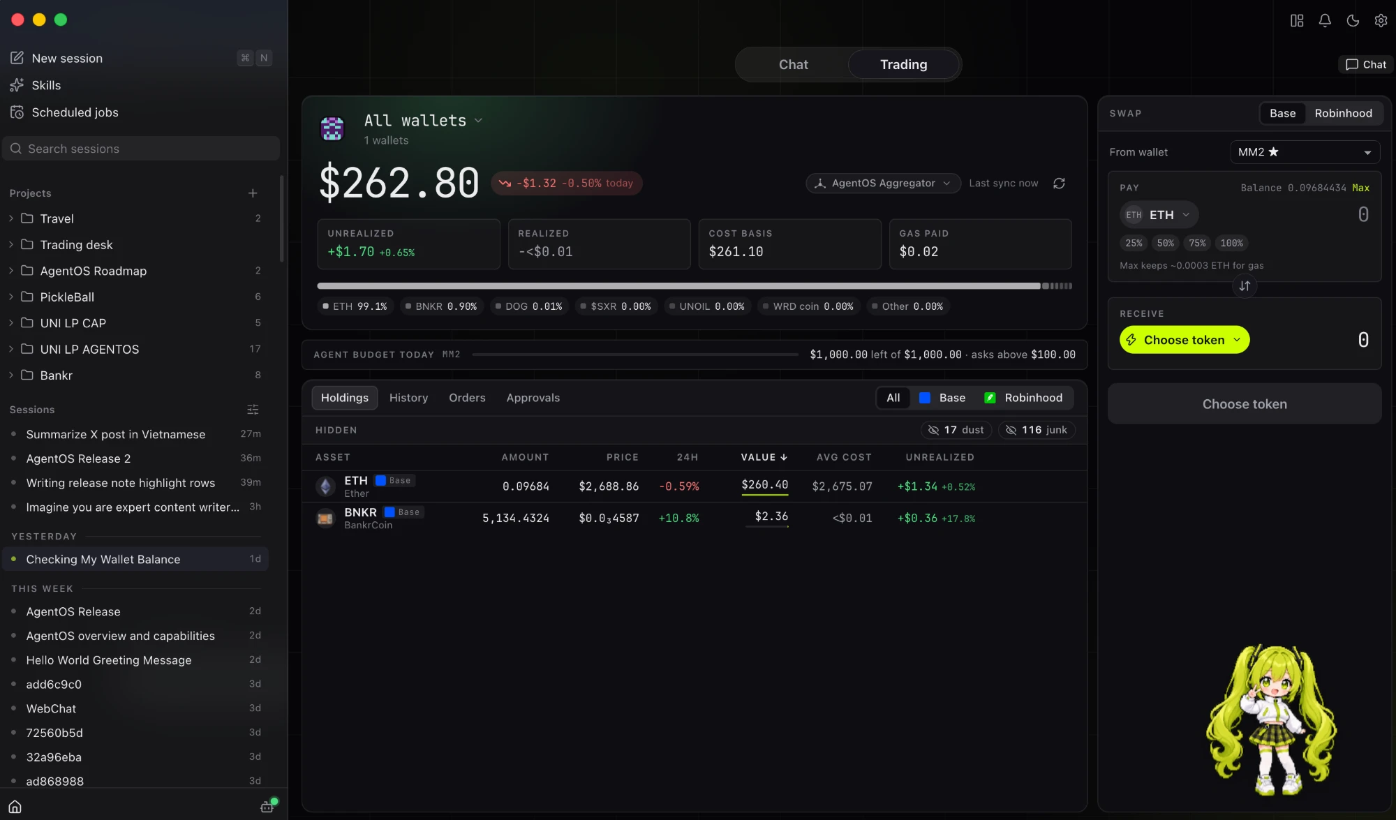The height and width of the screenshot is (820, 1396).
Task: Open the AgentOS Aggregator dropdown
Action: point(883,183)
